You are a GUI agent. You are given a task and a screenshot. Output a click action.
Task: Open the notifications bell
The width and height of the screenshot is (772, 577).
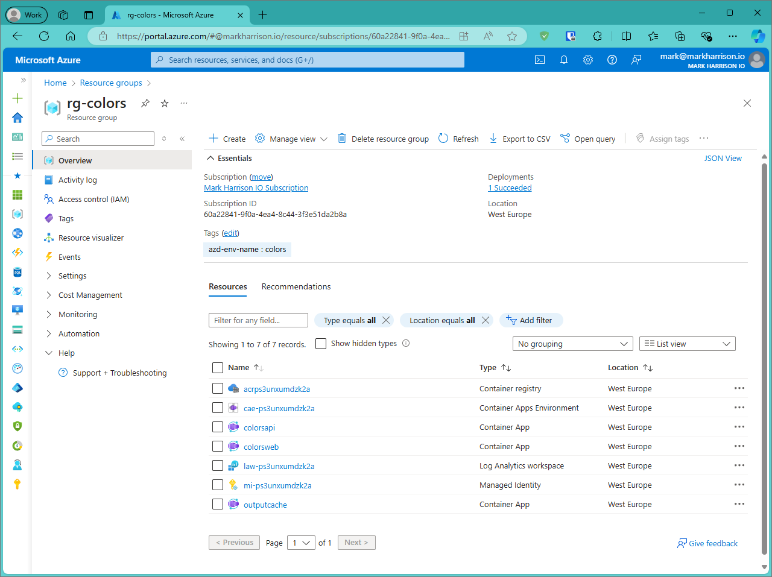click(x=564, y=60)
